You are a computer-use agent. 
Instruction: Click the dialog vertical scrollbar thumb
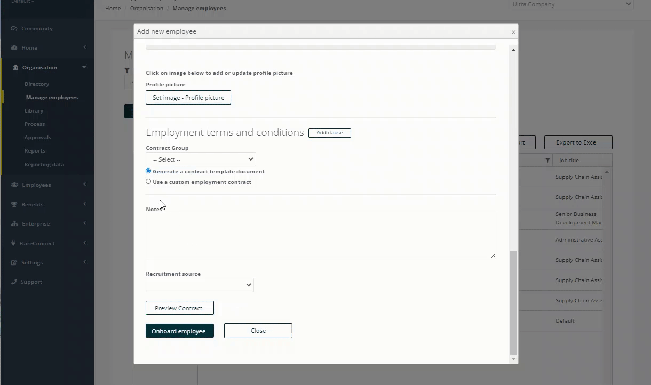click(x=514, y=302)
